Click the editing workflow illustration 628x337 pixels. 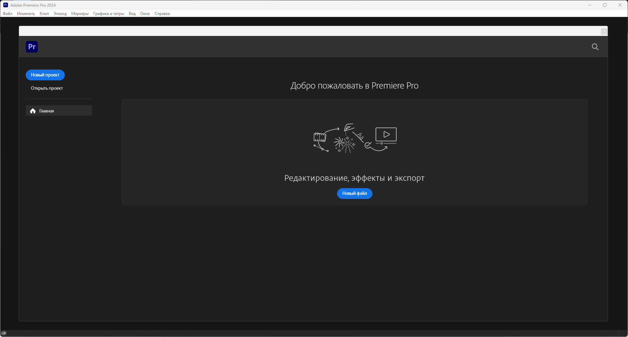pos(355,138)
